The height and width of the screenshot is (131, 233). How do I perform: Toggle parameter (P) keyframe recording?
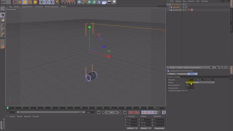tap(155, 112)
